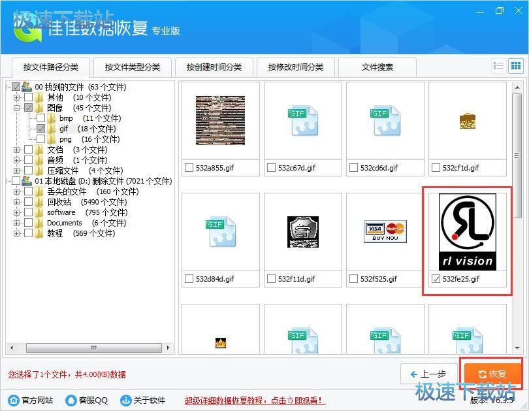Collapse the 图像 folder node
The image size is (529, 411).
click(x=16, y=108)
